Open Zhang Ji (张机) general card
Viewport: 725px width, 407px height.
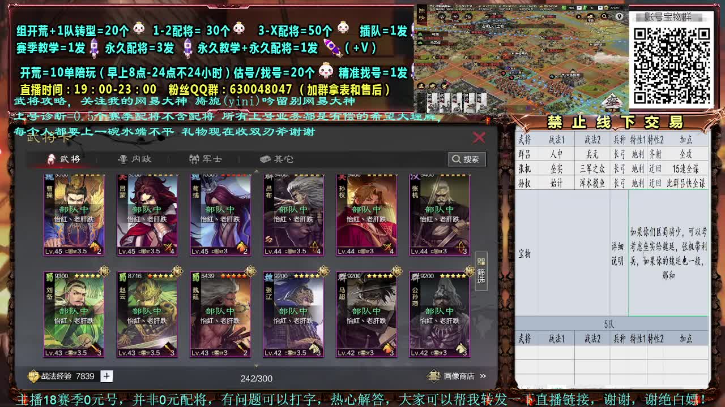[x=440, y=215]
